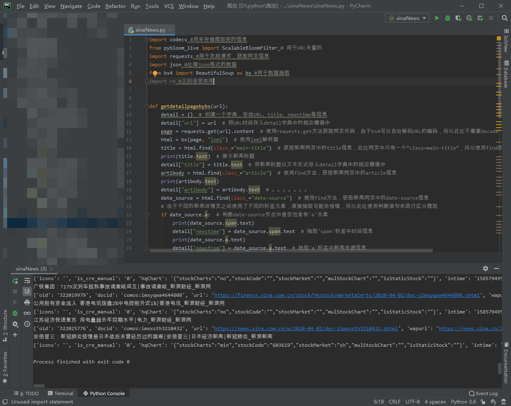Open the SciView side panel
511x406 pixels.
coord(506,40)
